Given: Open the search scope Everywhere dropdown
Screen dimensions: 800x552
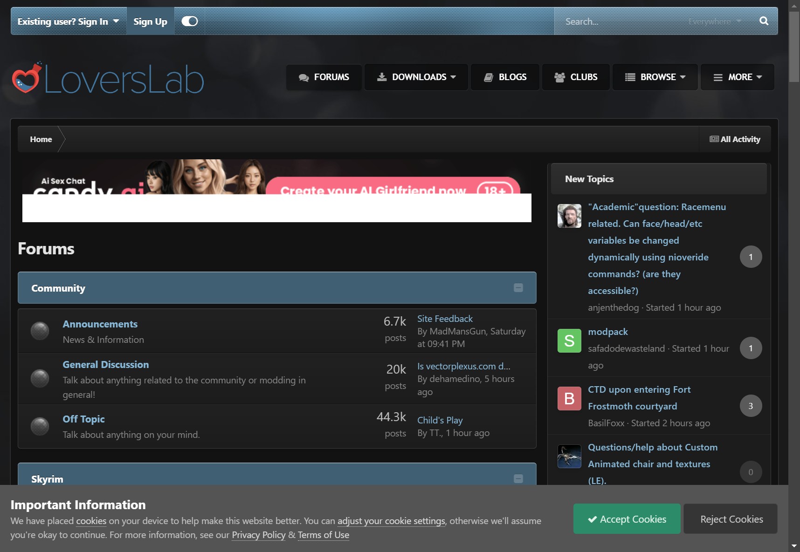Looking at the screenshot, I should pyautogui.click(x=714, y=21).
